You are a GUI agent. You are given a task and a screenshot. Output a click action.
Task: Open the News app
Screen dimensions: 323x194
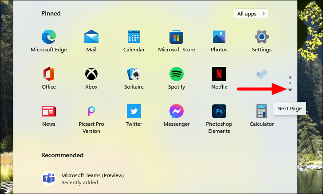49,116
